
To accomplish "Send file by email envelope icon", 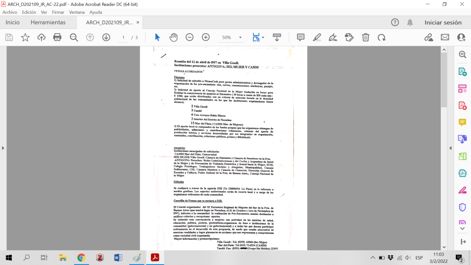I will point(445,37).
